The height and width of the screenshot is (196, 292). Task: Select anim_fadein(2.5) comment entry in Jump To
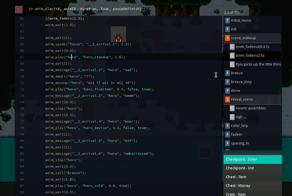250,56
